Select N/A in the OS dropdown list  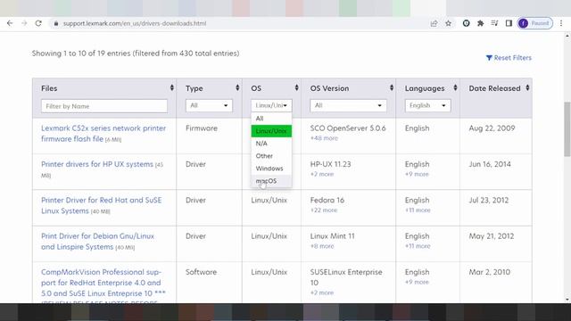271,144
